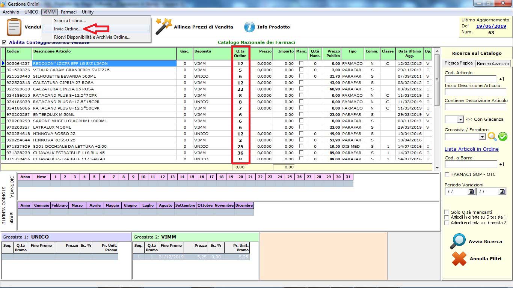513x288 pixels.
Task: Open second Periodo Variazioni calendar picker
Action: point(502,192)
